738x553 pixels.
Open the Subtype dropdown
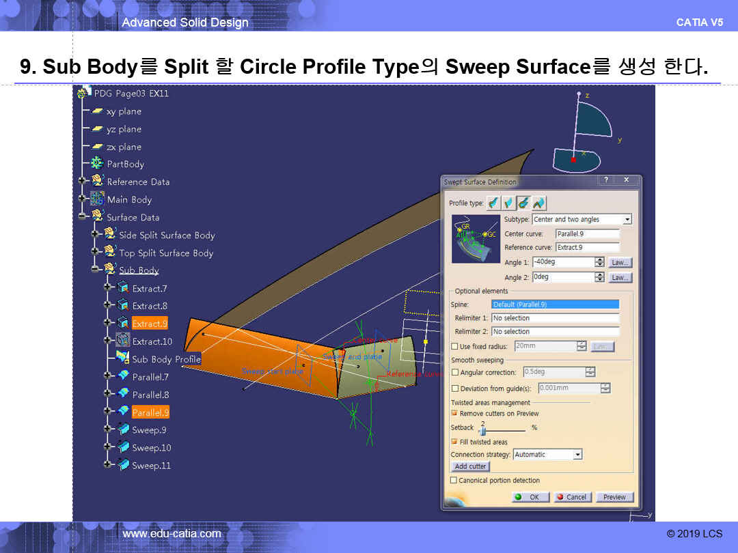pos(627,219)
